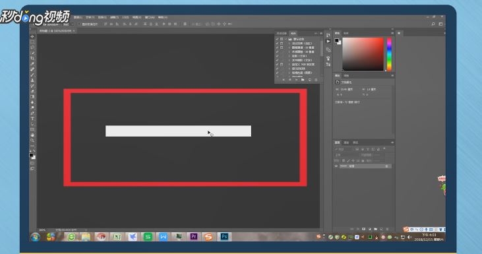Toggle the first action set checkmark in Actions panel
482x254 pixels.
click(x=277, y=40)
